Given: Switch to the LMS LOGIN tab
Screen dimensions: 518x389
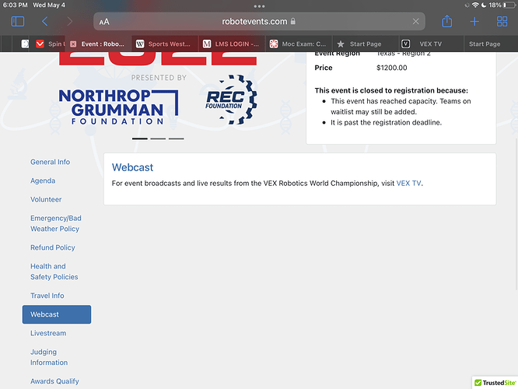Looking at the screenshot, I should 232,44.
